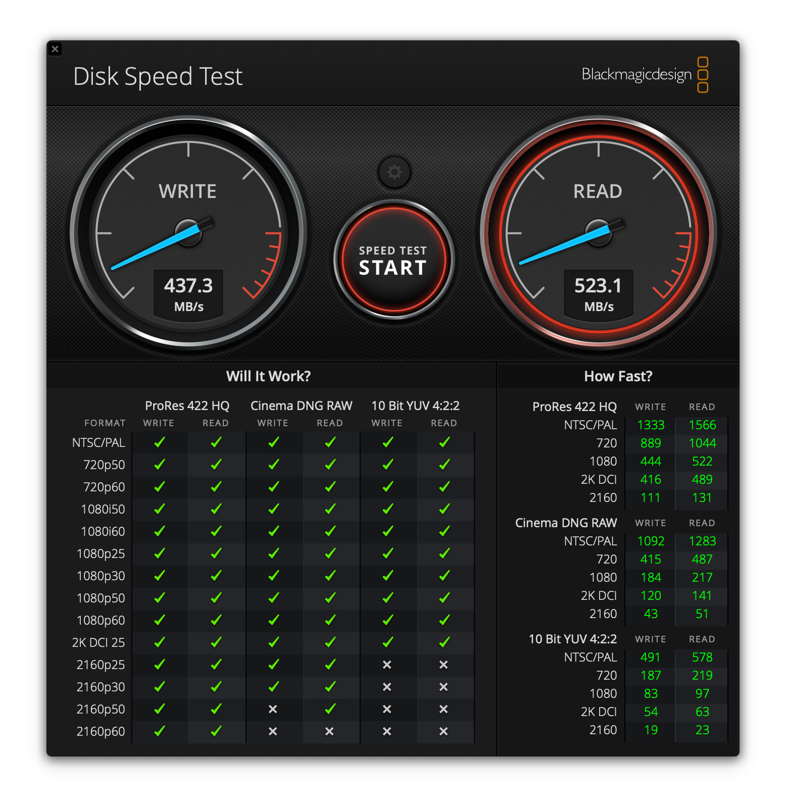Click the Cinema DNG RAW 1080 read value 217
Viewport: 786px width, 810px height.
pyautogui.click(x=702, y=578)
